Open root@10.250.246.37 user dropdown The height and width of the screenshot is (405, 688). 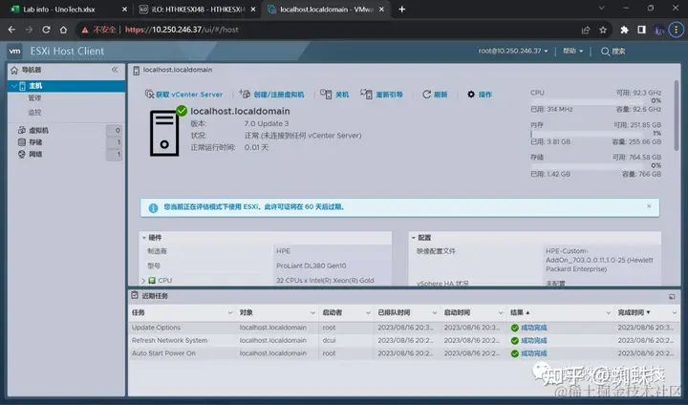point(513,51)
